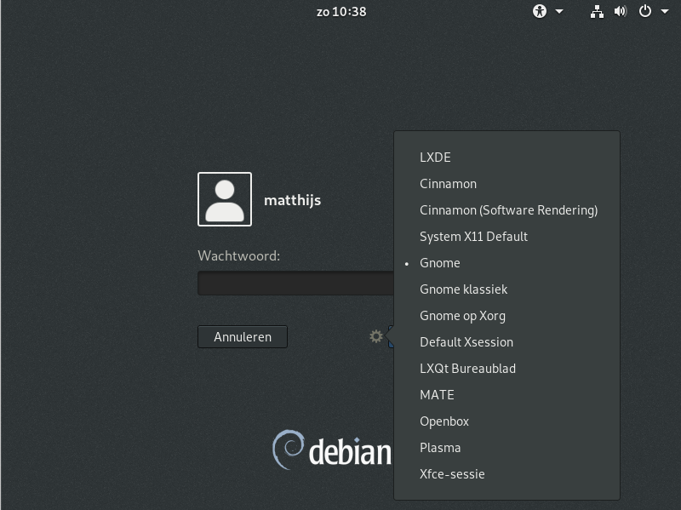
Task: Select Gnome op Xorg session
Action: (x=462, y=316)
